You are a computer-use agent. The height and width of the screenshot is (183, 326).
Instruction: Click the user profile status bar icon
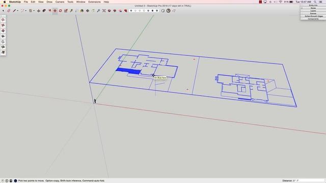[x=11, y=181]
